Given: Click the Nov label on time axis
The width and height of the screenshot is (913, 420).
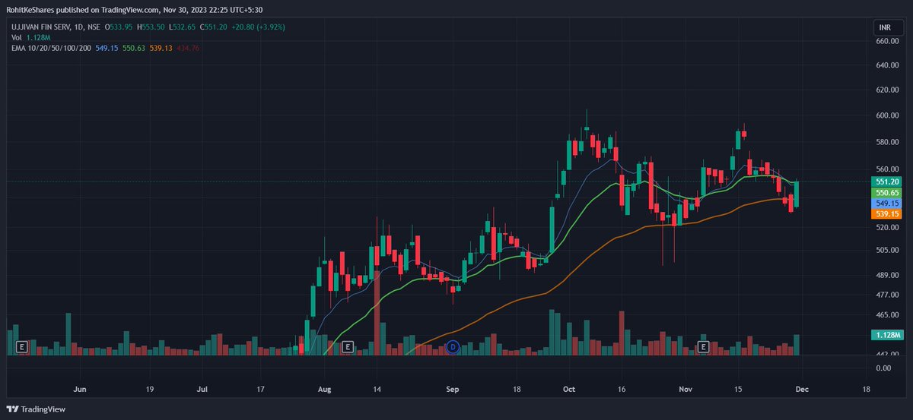Looking at the screenshot, I should [x=686, y=387].
